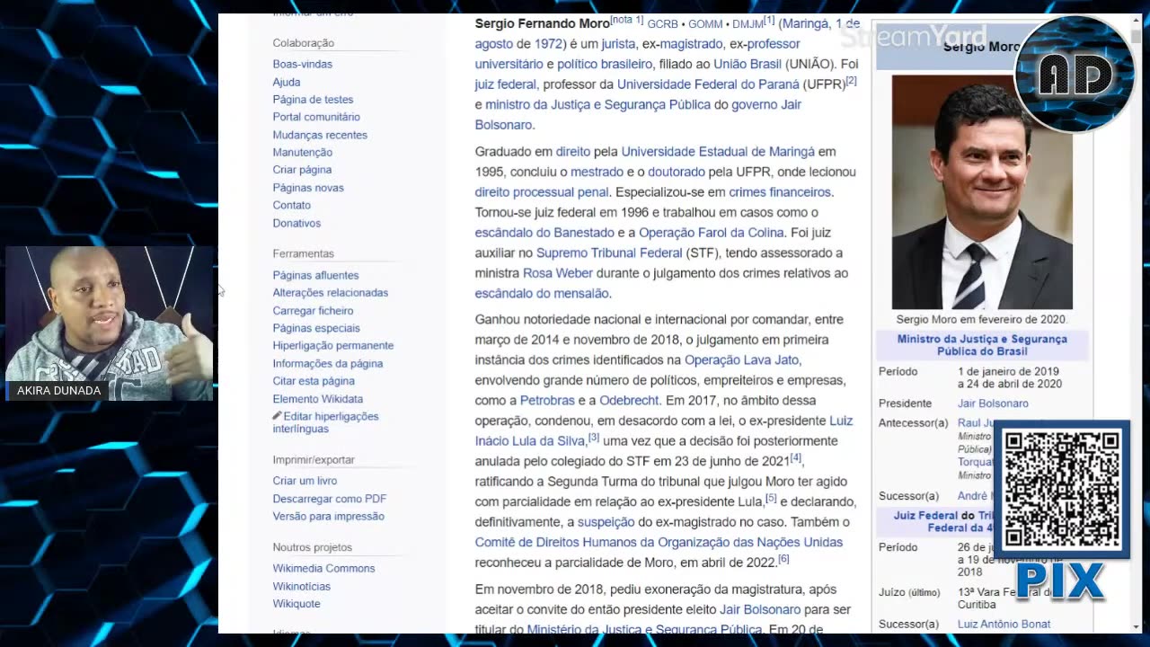Select Criar página in the sidebar

[302, 170]
